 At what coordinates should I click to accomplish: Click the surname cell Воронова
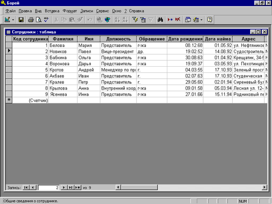(x=63, y=64)
